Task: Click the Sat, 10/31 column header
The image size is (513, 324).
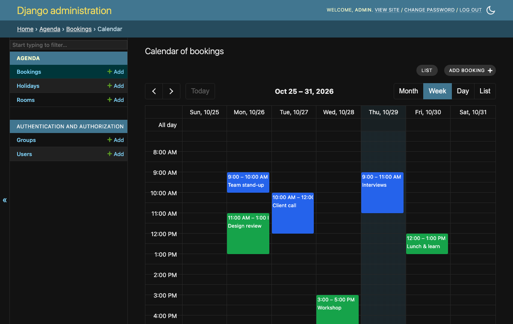Action: pyautogui.click(x=473, y=112)
